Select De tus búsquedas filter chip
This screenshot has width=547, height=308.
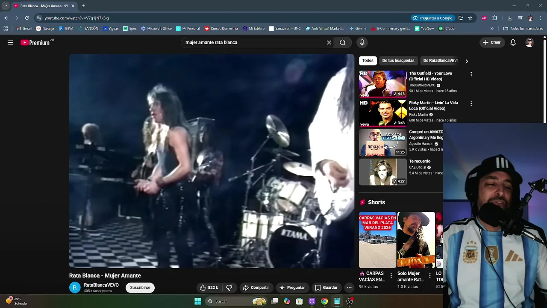pyautogui.click(x=398, y=61)
